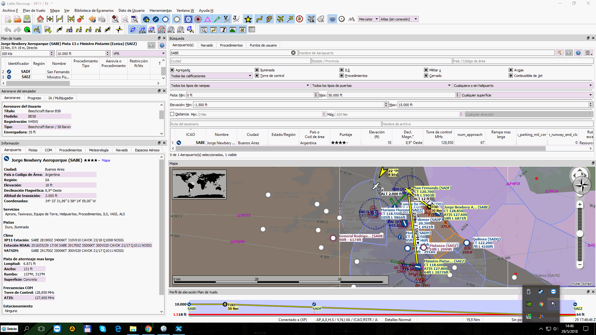
Task: Expand Cualquiera o sin helipuerto dropdown
Action: pyautogui.click(x=523, y=86)
